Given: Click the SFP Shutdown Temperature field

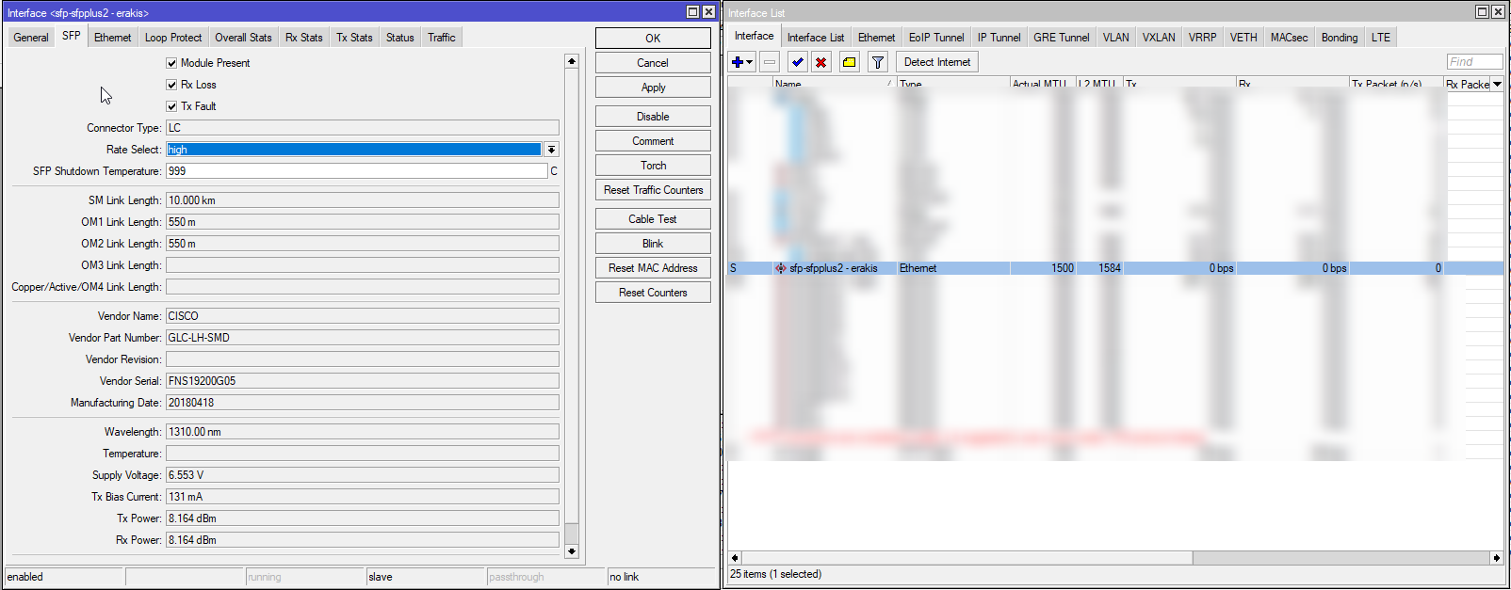Looking at the screenshot, I should (356, 171).
